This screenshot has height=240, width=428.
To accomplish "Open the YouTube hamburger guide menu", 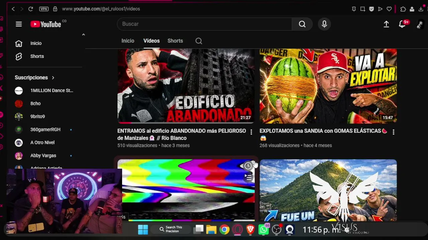I will point(19,24).
